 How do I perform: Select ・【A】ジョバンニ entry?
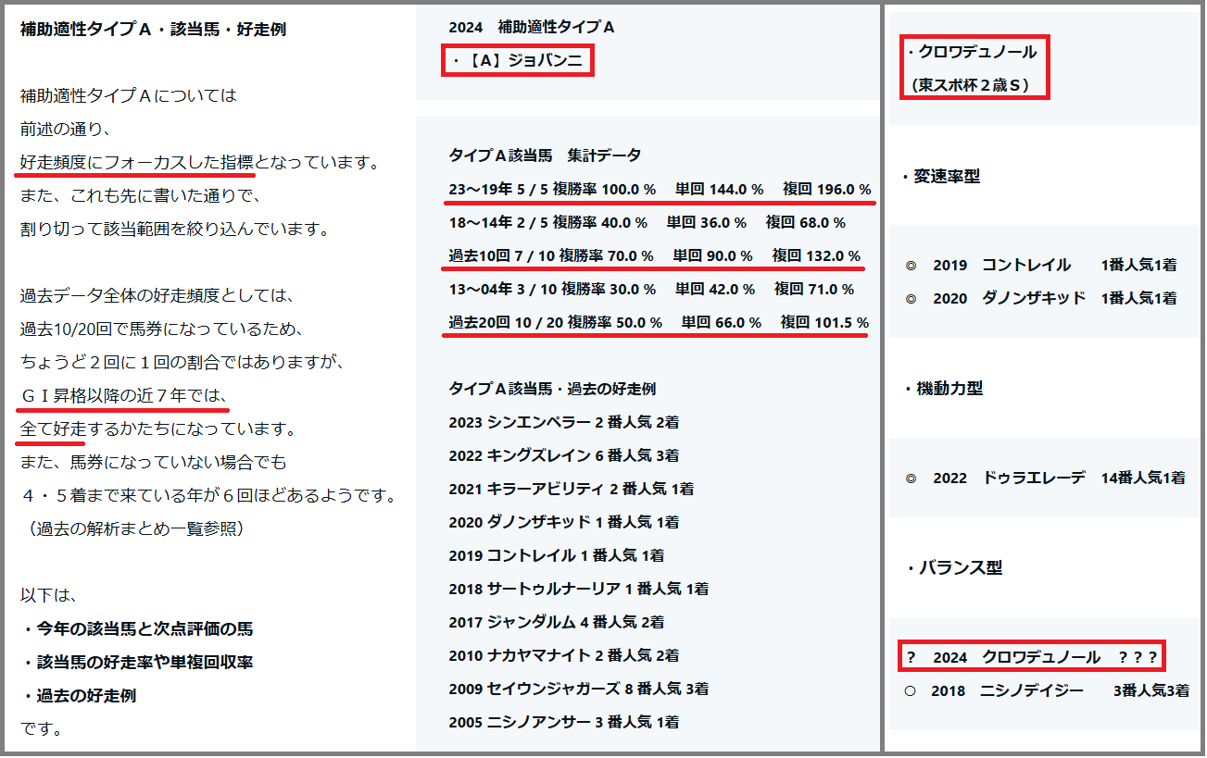tap(517, 63)
